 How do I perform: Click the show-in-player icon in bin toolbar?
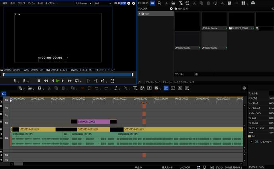coord(215,3)
